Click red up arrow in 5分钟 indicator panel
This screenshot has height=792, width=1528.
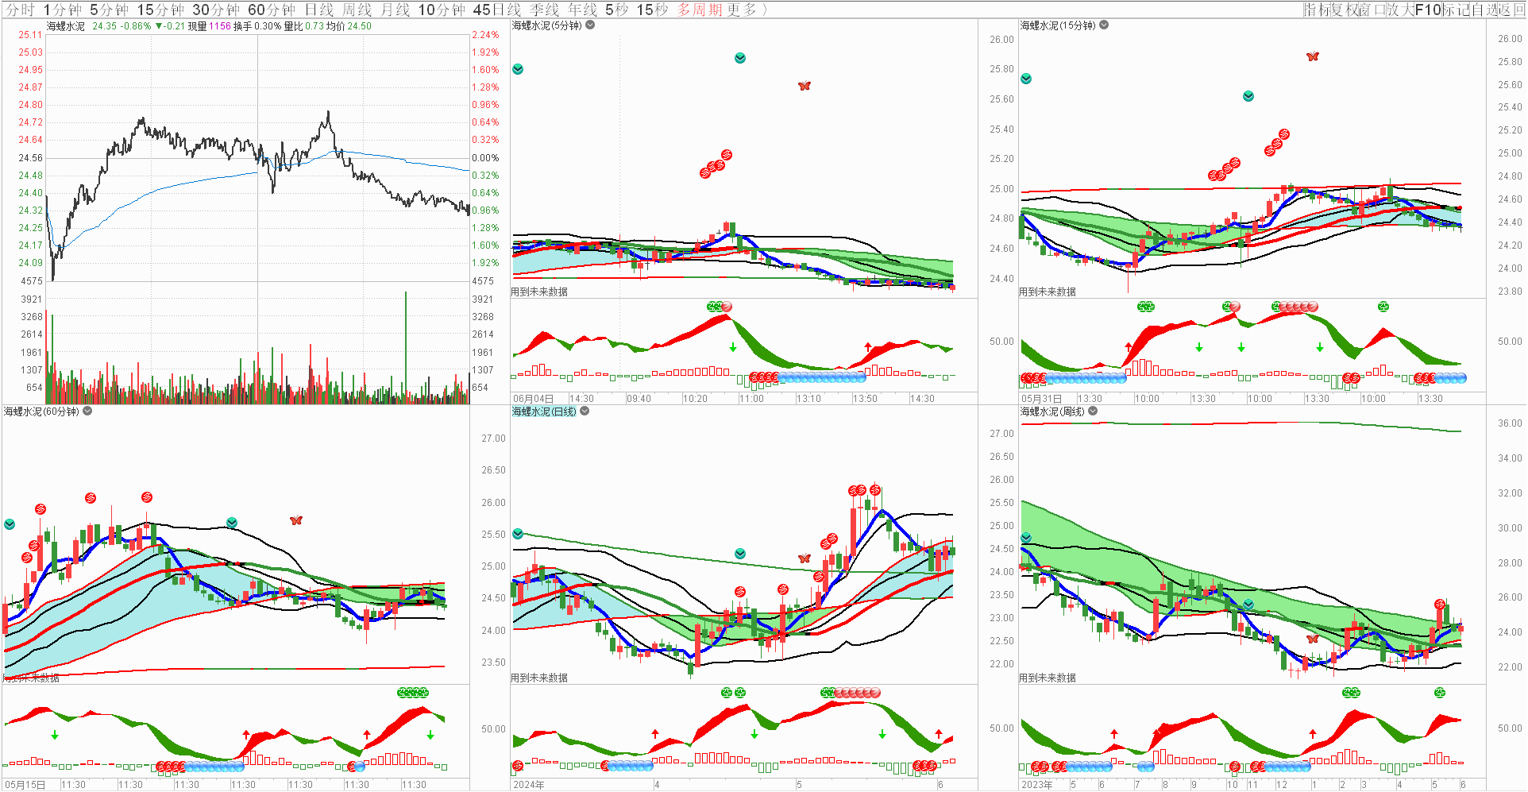click(x=868, y=347)
